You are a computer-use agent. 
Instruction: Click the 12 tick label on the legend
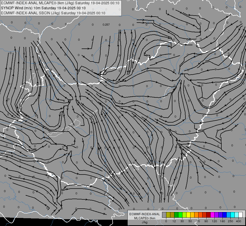point(174,221)
